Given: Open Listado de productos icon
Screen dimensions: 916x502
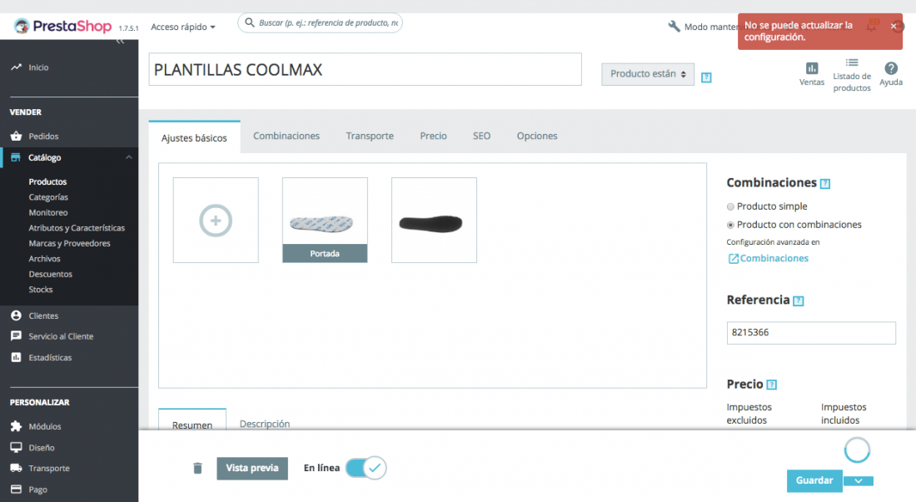Looking at the screenshot, I should click(852, 62).
